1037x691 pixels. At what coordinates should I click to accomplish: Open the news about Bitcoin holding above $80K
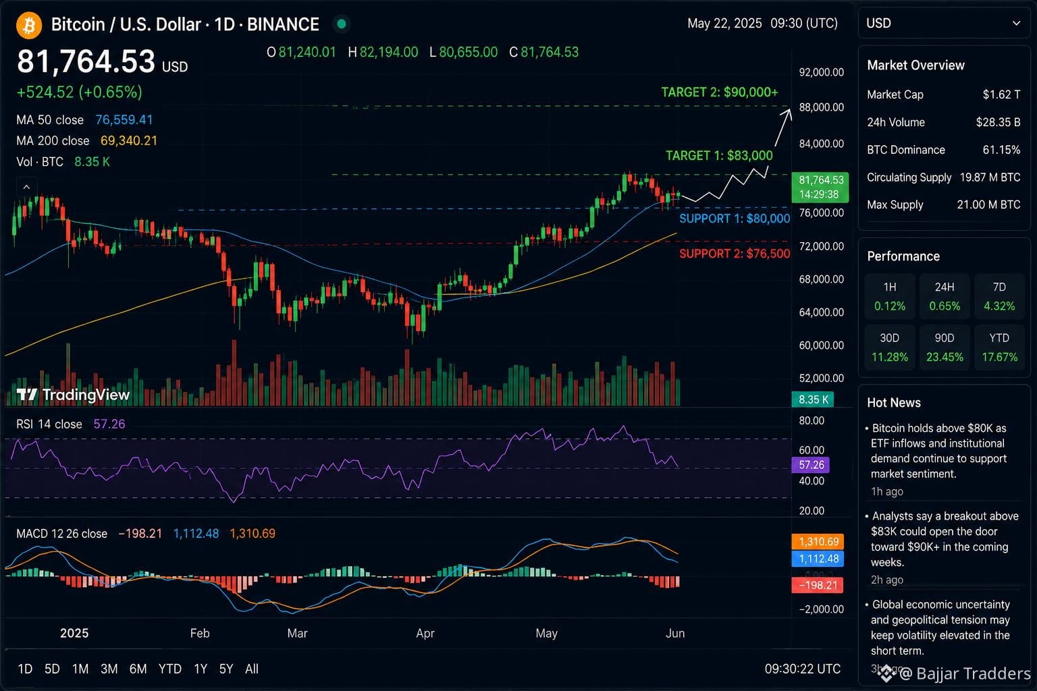click(938, 451)
